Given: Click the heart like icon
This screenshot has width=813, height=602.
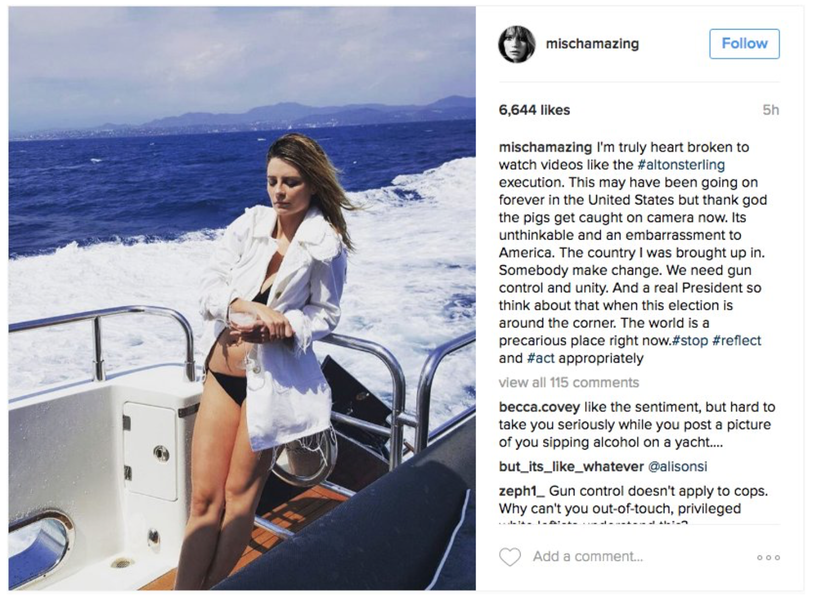Looking at the screenshot, I should [x=510, y=557].
